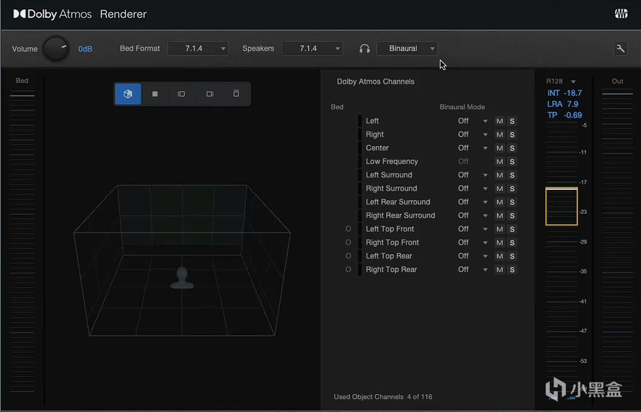Image resolution: width=641 pixels, height=412 pixels.
Task: Mute the Right channel
Action: 500,134
